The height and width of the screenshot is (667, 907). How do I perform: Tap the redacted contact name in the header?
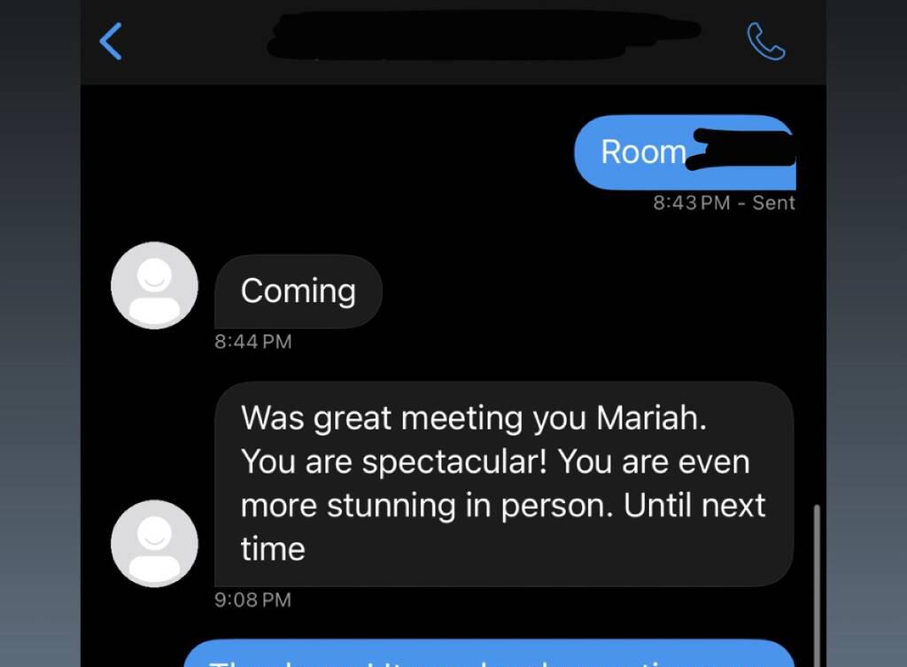(483, 35)
